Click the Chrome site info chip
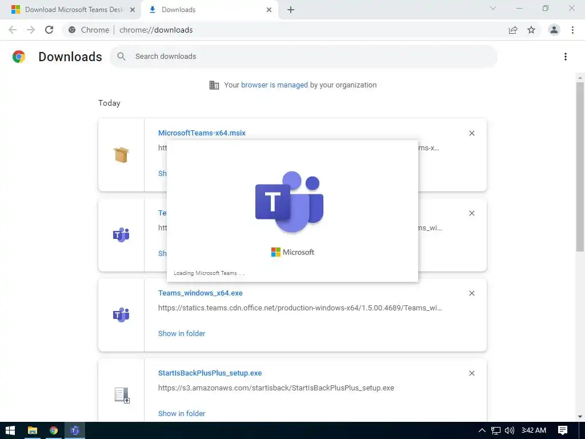The height and width of the screenshot is (439, 585). point(89,30)
